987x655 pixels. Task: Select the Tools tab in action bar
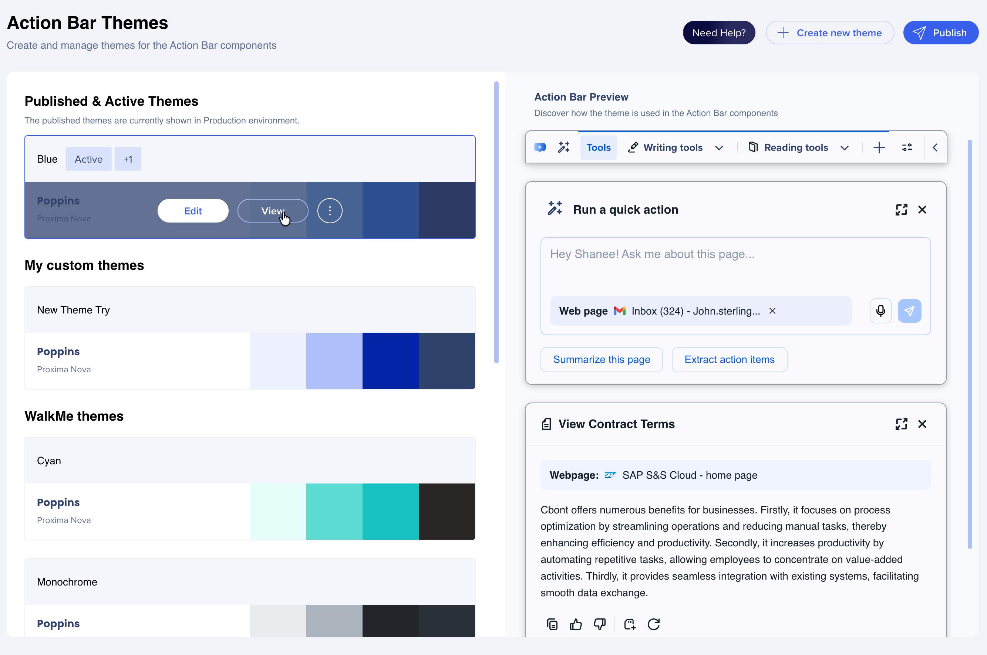tap(598, 147)
